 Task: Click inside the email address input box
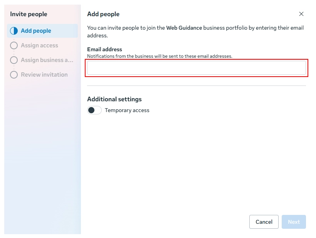click(x=197, y=67)
